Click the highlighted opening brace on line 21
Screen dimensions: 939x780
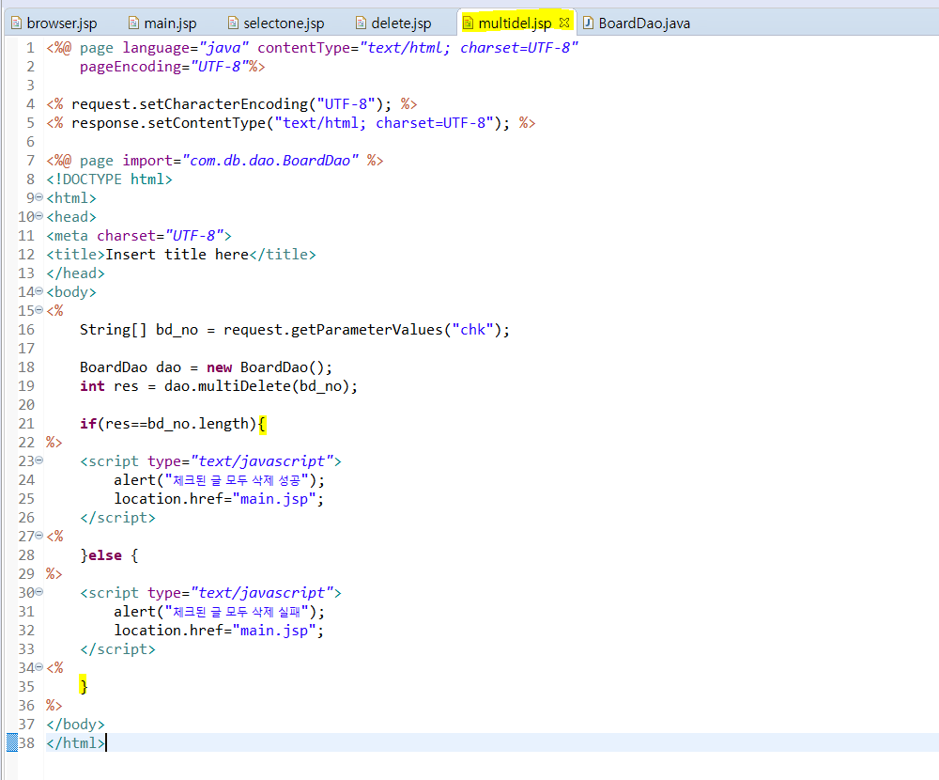tap(262, 424)
